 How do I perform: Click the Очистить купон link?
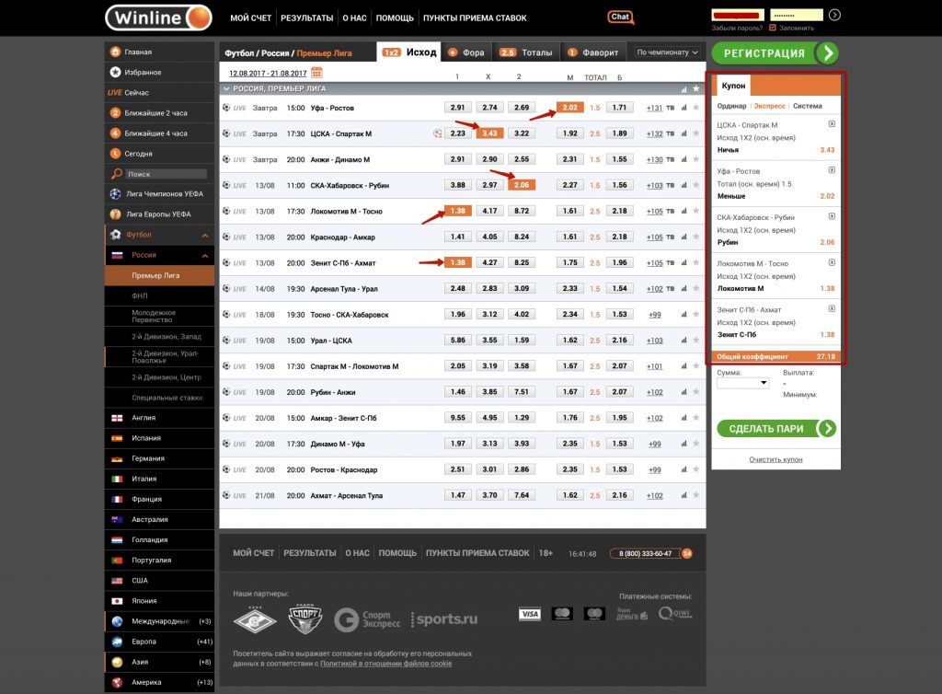click(x=774, y=458)
